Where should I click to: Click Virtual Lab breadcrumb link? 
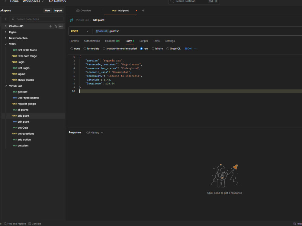[82, 20]
